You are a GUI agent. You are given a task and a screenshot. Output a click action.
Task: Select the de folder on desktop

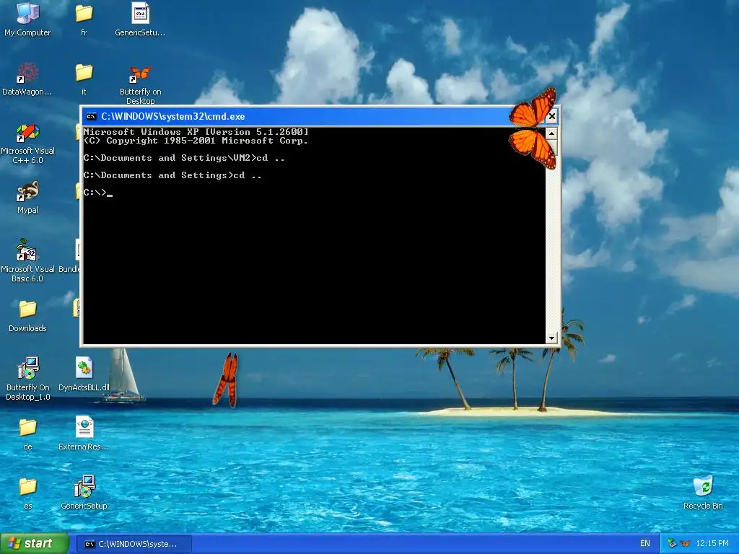(x=27, y=434)
